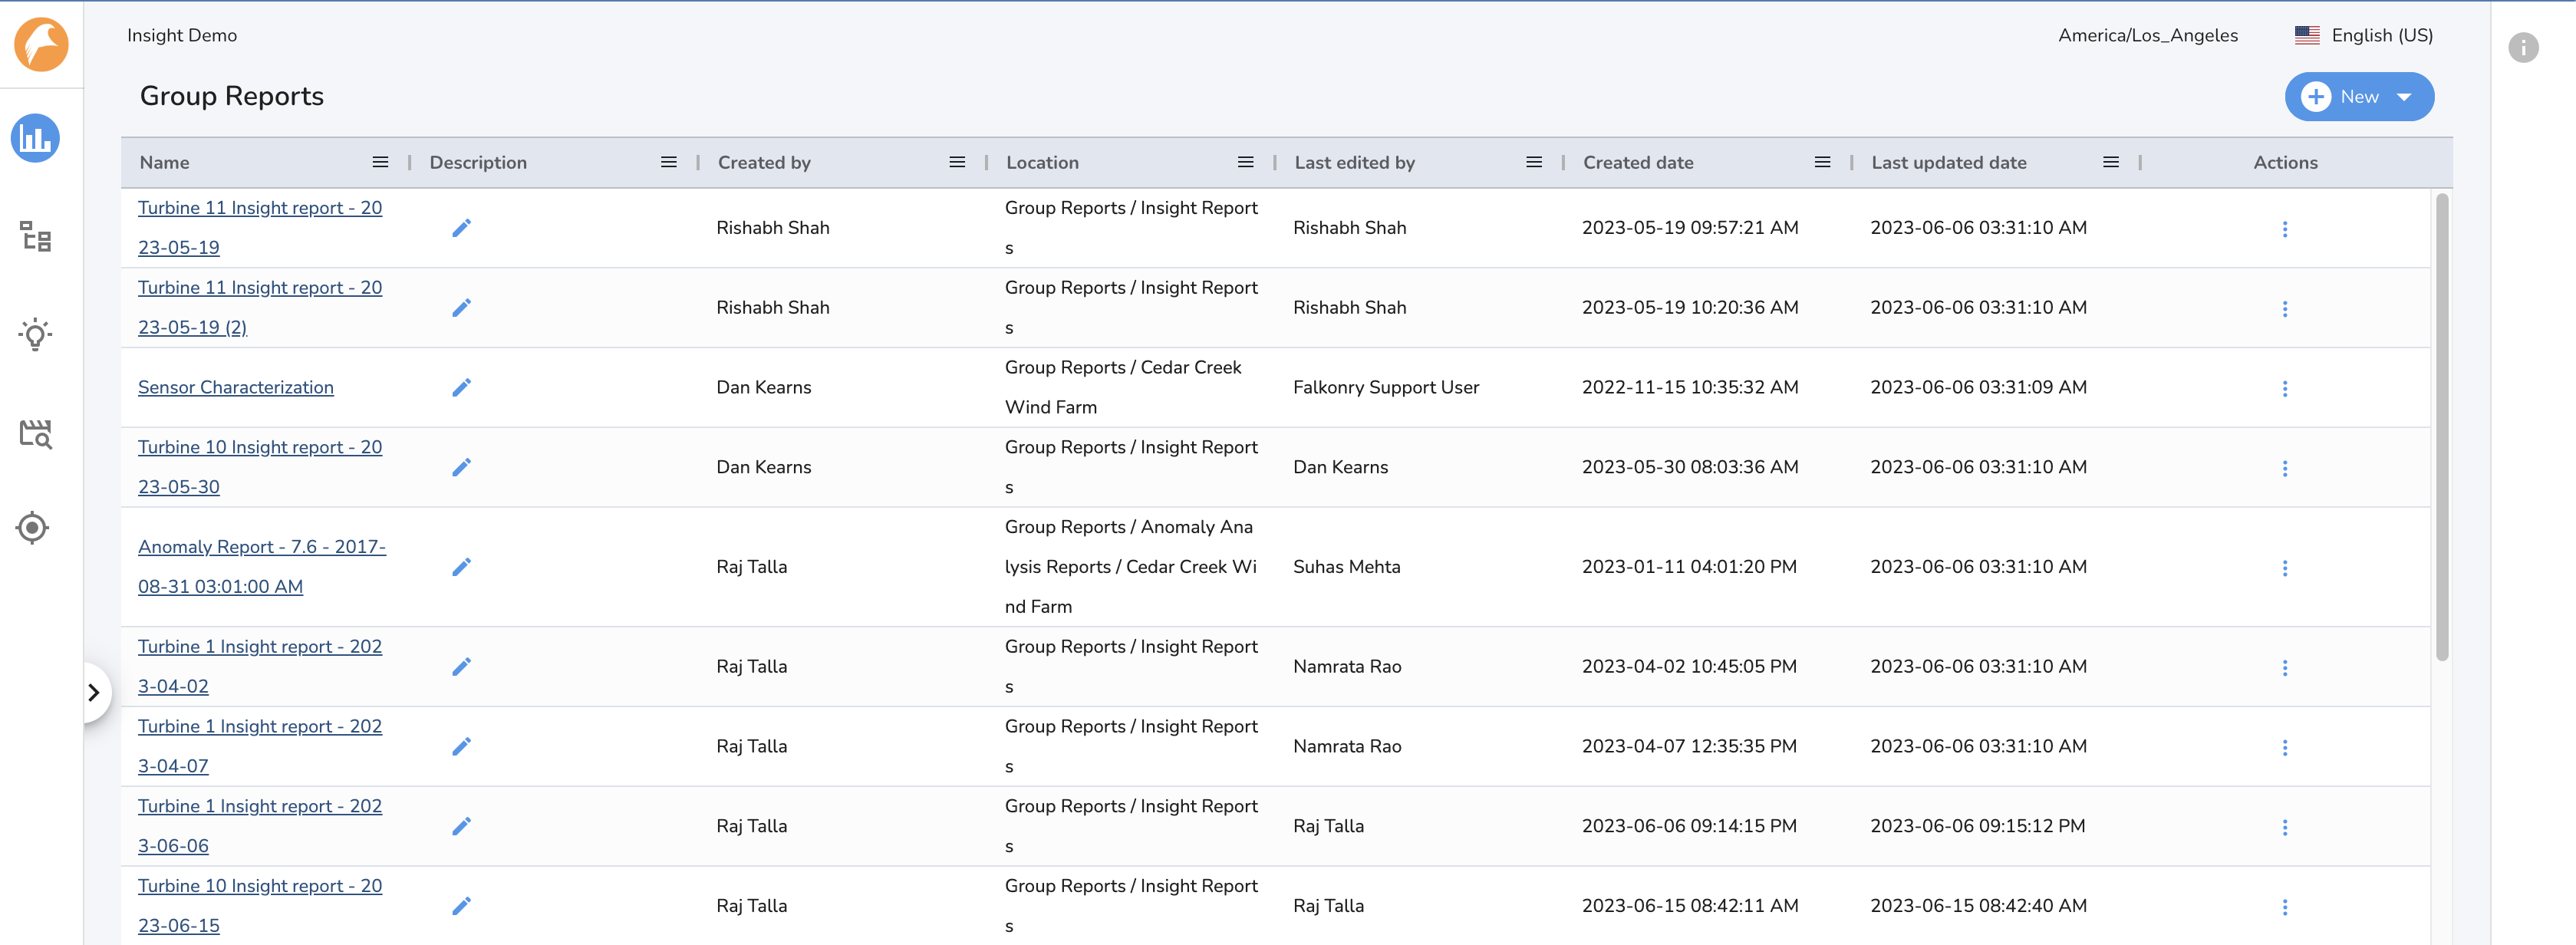Open the New button dropdown arrow
Screen dimensions: 2576x945
(2404, 97)
